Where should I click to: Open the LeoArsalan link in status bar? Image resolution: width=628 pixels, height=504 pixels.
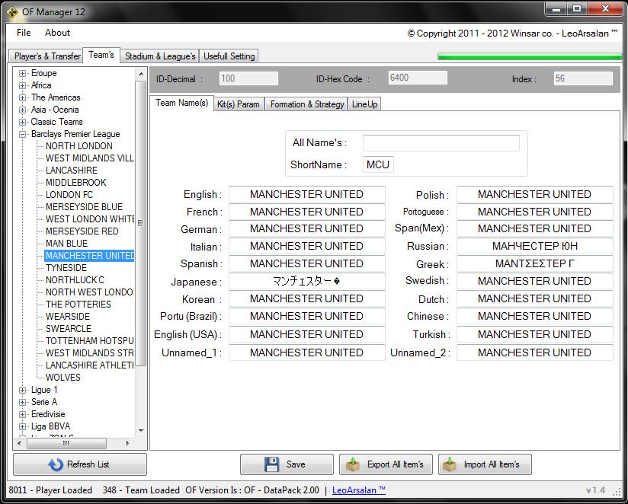tap(359, 490)
